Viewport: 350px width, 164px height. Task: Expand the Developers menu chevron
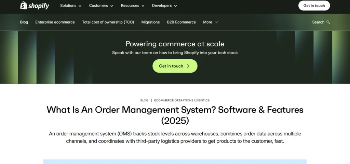pos(175,6)
